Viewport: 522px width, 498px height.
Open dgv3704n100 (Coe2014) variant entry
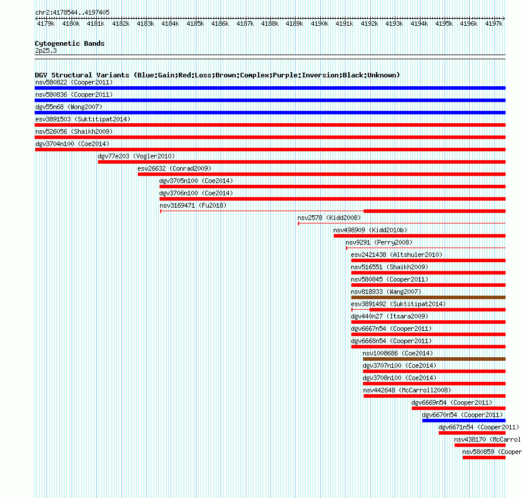72,144
